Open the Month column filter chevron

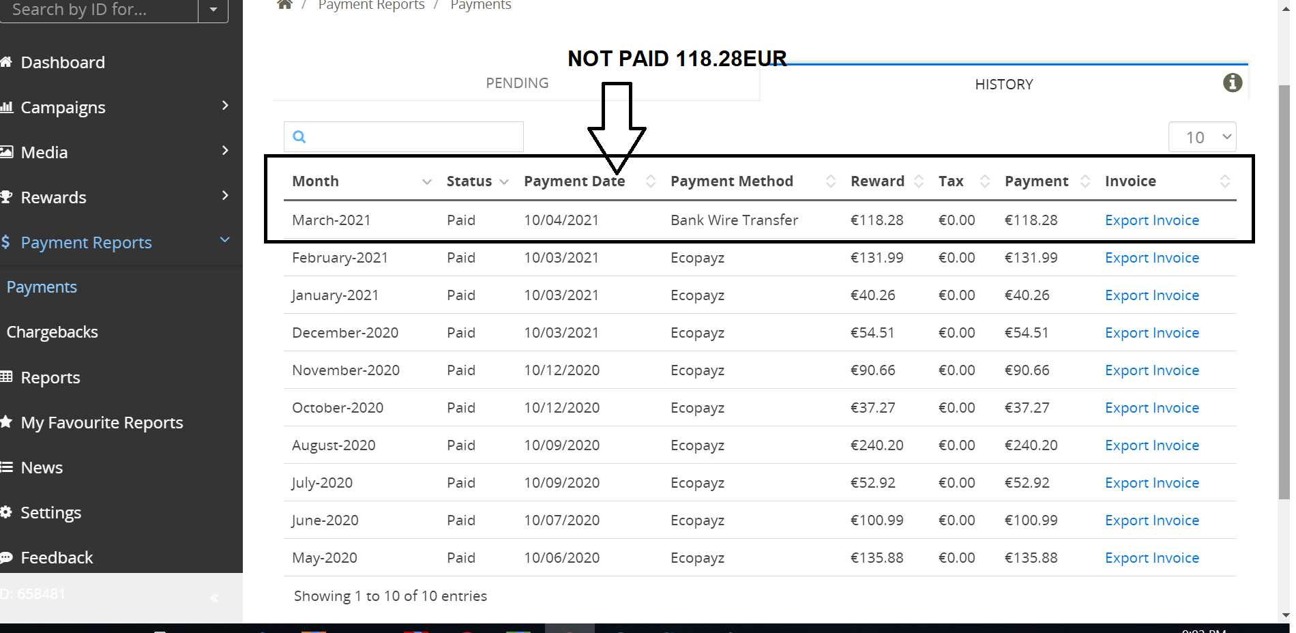click(427, 181)
